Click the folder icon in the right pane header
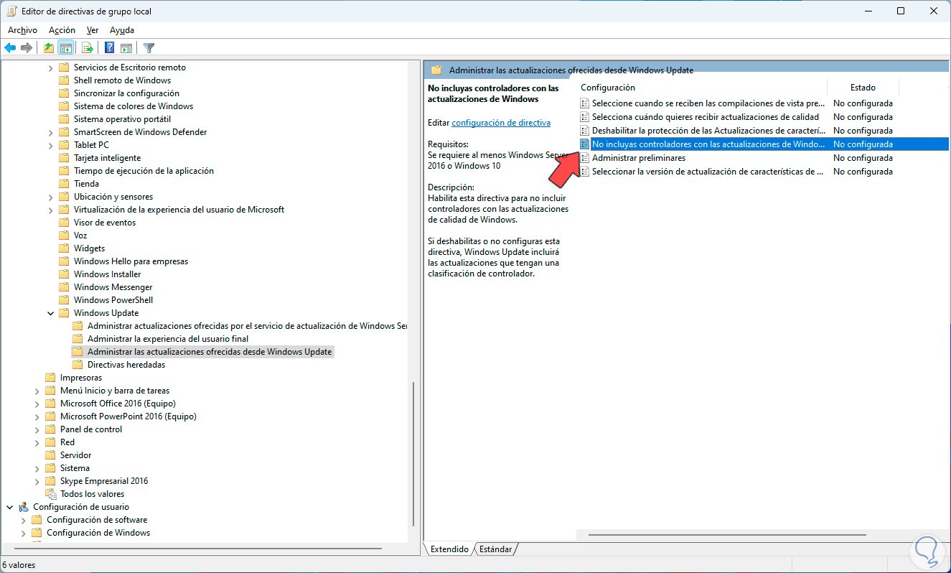 [436, 70]
